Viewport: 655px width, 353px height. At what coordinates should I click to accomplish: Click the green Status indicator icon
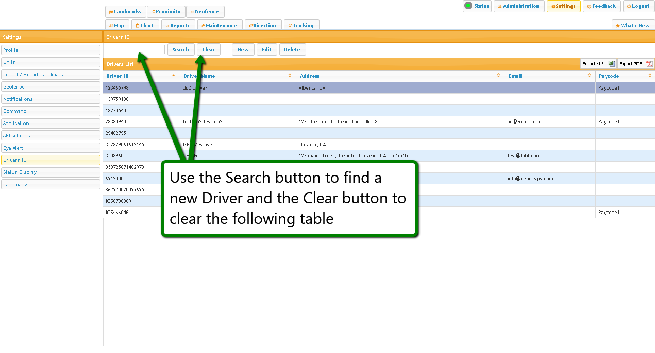[468, 6]
